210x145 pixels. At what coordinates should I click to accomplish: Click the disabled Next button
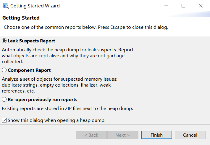(x=122, y=135)
